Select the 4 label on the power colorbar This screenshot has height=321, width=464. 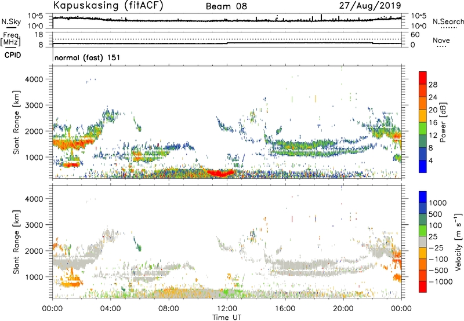(x=431, y=160)
